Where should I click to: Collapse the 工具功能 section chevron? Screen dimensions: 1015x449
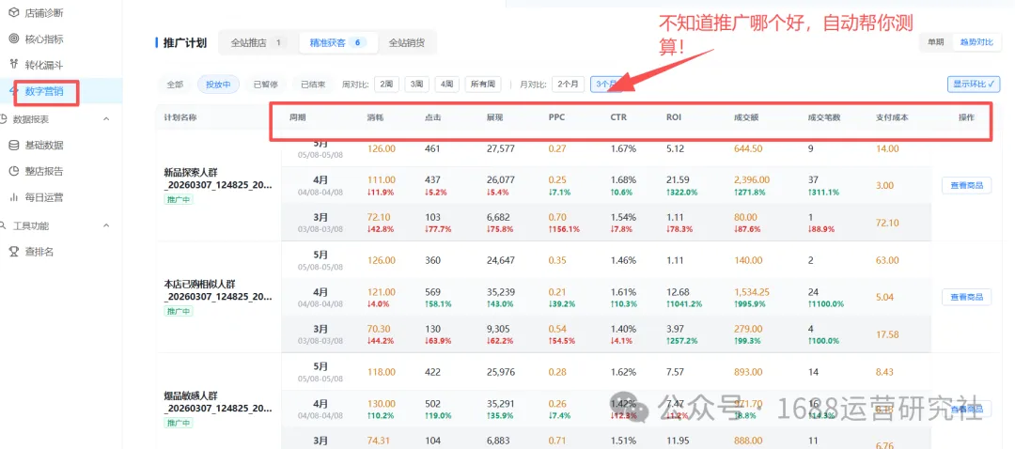(x=107, y=225)
